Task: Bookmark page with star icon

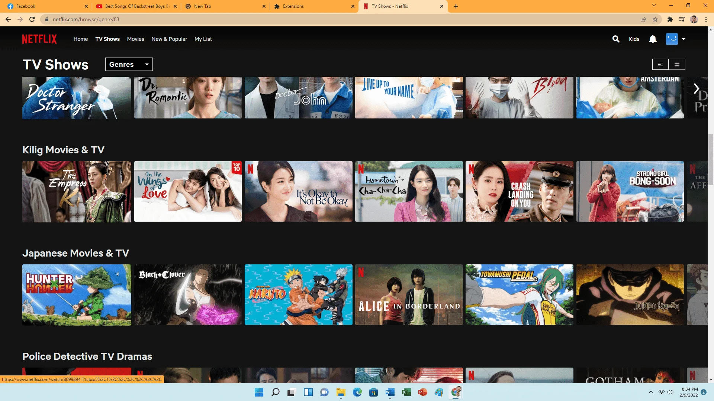Action: [655, 19]
